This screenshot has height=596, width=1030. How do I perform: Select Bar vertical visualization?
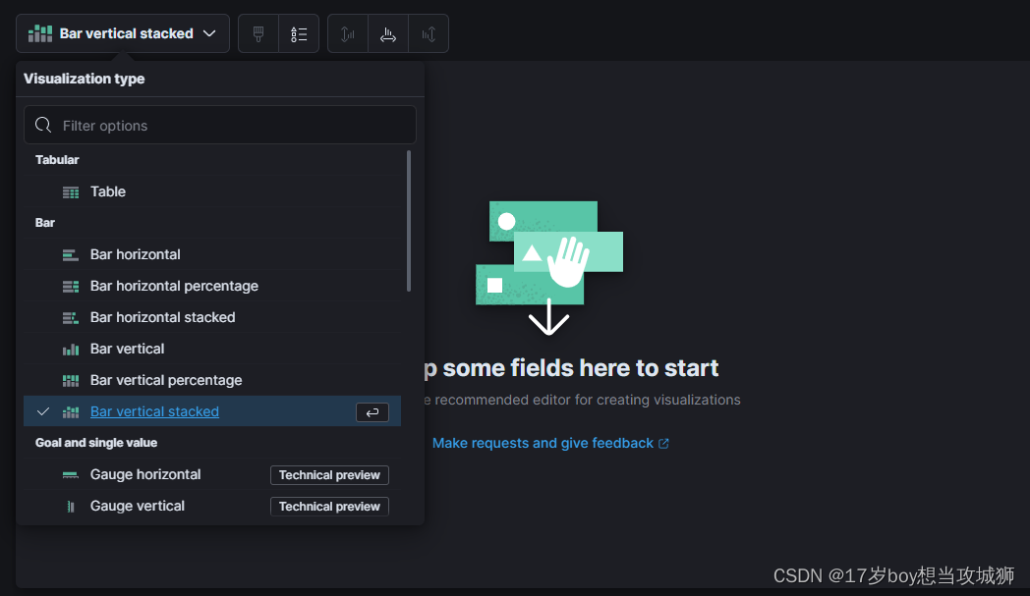pyautogui.click(x=212, y=350)
